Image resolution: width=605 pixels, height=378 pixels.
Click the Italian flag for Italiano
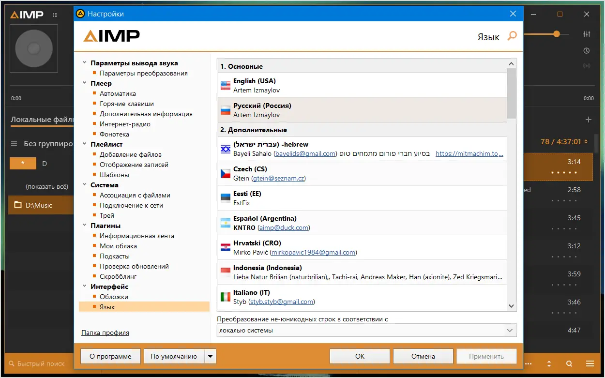point(226,297)
